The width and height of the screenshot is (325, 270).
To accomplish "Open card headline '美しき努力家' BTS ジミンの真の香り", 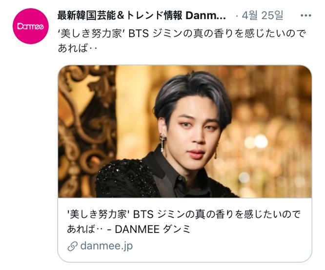I will click(x=183, y=214).
